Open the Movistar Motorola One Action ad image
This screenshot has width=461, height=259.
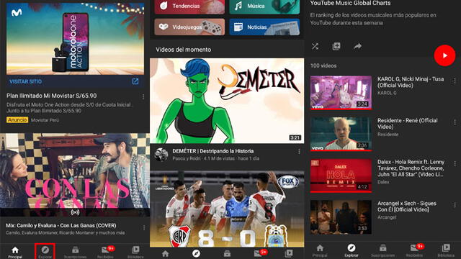pos(75,39)
